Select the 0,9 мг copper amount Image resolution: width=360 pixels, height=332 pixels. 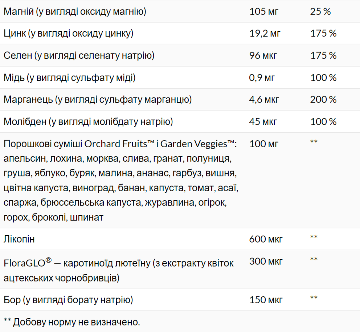click(x=262, y=77)
